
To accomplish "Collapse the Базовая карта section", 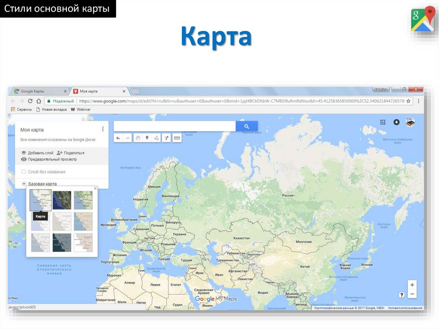I will point(24,184).
